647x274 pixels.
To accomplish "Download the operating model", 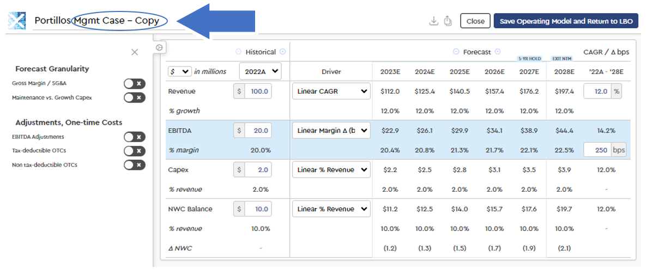I will click(433, 21).
